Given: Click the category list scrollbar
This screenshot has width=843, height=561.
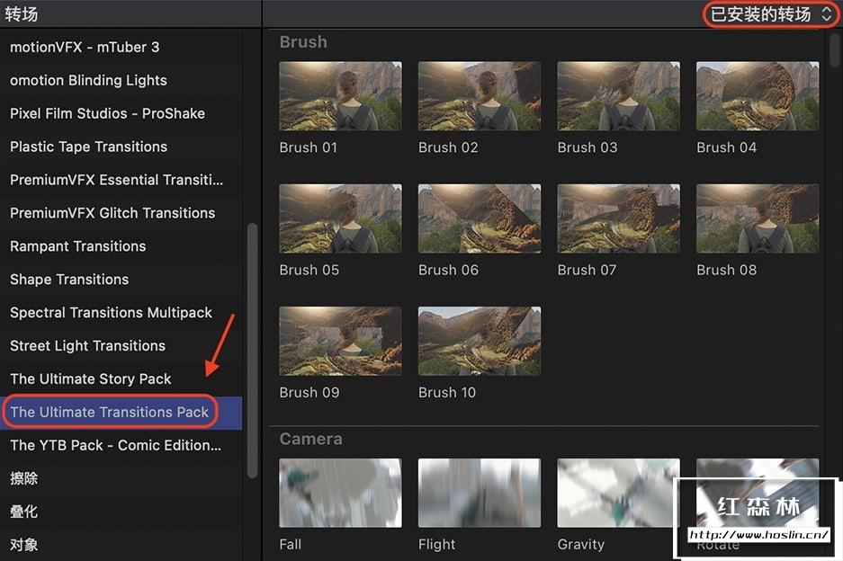Looking at the screenshot, I should [252, 351].
